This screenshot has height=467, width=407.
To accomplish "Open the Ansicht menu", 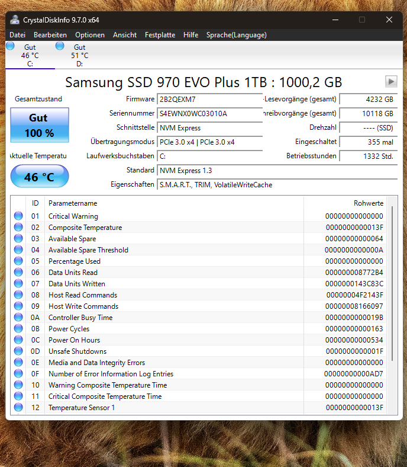I will click(x=125, y=35).
